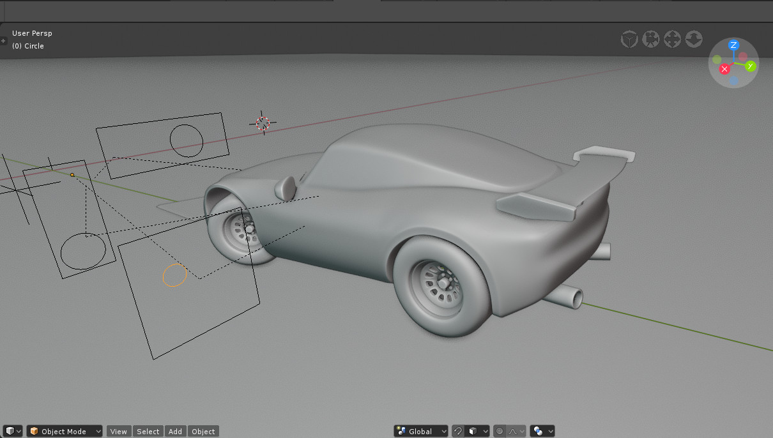Select the orange highlighted circle object
The height and width of the screenshot is (438, 773).
174,275
